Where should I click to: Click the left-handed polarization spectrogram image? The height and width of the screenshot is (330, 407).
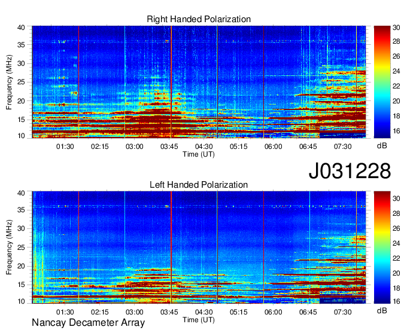coord(199,247)
